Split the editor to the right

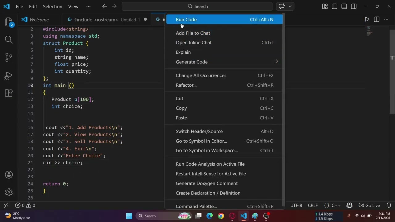(x=376, y=19)
